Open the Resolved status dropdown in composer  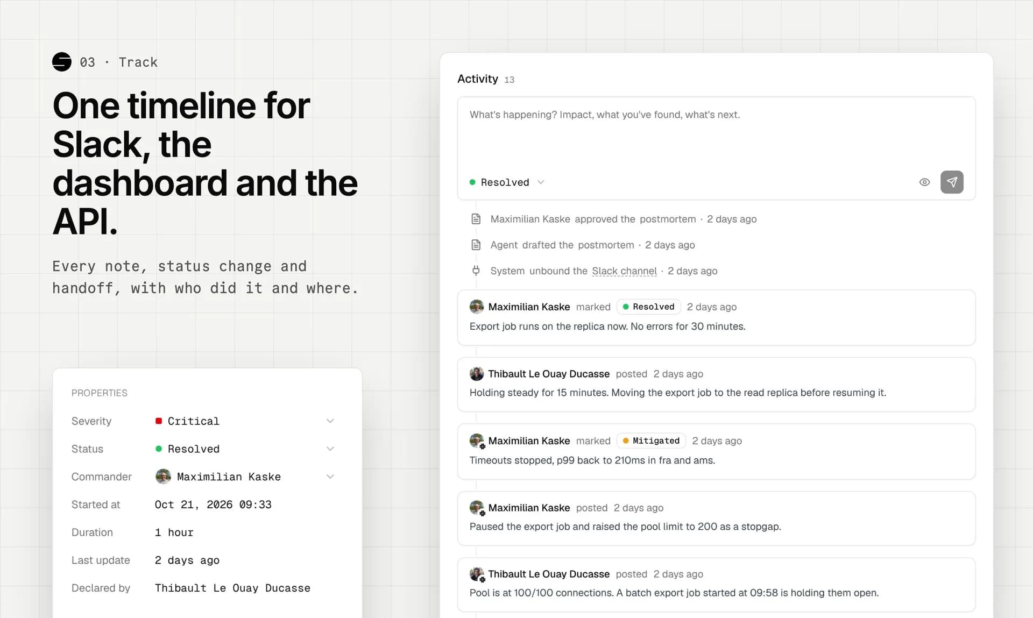[507, 182]
